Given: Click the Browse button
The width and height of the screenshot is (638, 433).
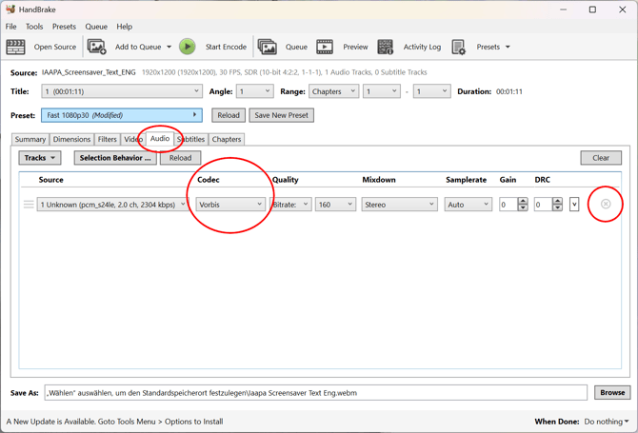Looking at the screenshot, I should 612,392.
